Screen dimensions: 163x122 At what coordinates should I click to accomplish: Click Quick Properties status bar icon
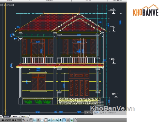point(68,120)
